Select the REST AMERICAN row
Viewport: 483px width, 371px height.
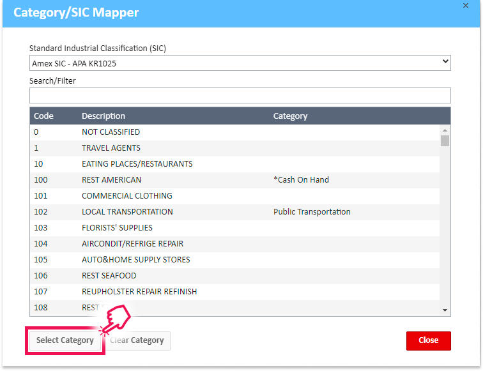coord(111,180)
